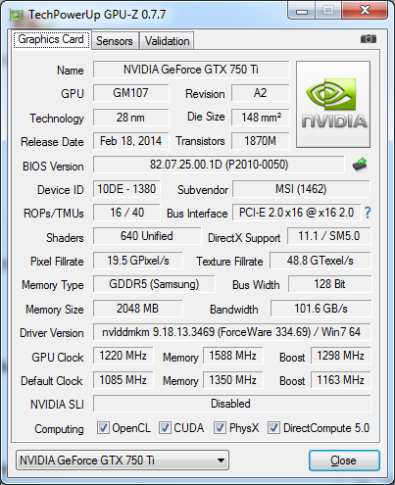This screenshot has width=395, height=485.
Task: Click the bus interface question mark
Action: [368, 213]
